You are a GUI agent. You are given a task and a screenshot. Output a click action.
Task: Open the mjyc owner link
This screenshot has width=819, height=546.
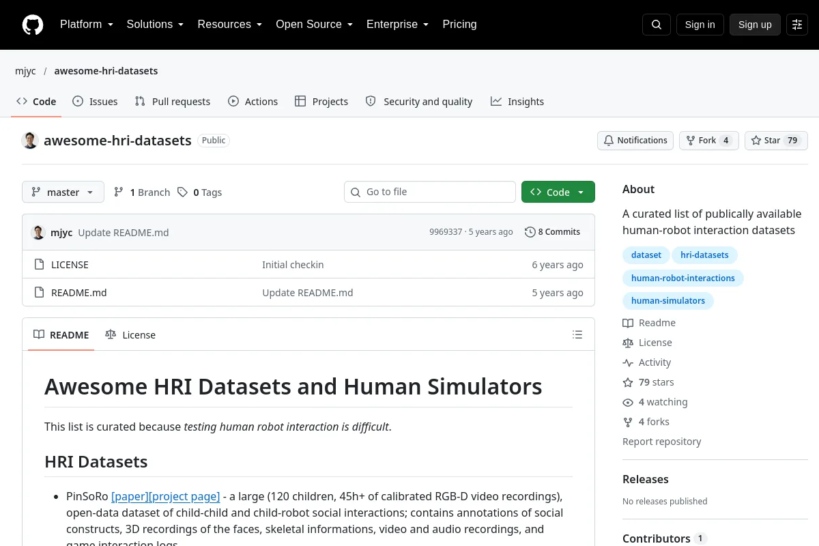coord(25,71)
